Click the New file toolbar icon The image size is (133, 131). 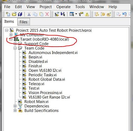[8, 14]
